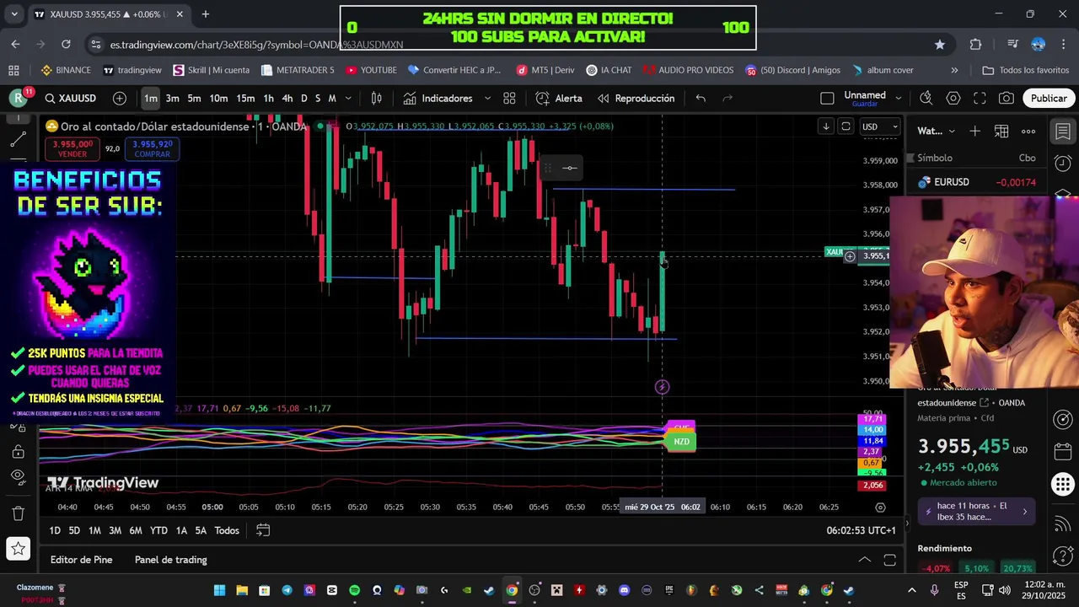Viewport: 1079px width, 607px height.
Task: Select the 5m timeframe
Action: (194, 99)
